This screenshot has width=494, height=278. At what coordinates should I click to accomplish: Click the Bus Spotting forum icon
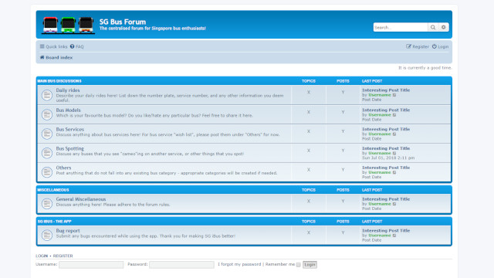pyautogui.click(x=47, y=153)
